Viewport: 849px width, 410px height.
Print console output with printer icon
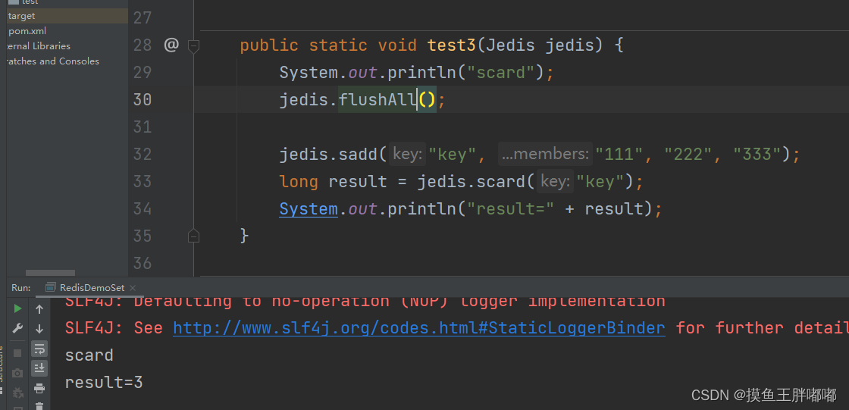click(39, 388)
